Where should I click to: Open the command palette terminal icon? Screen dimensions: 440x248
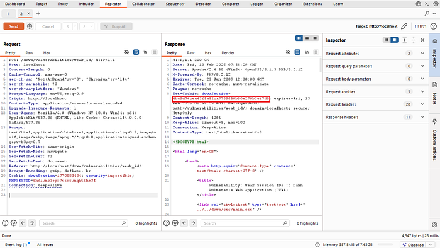(x=427, y=4)
